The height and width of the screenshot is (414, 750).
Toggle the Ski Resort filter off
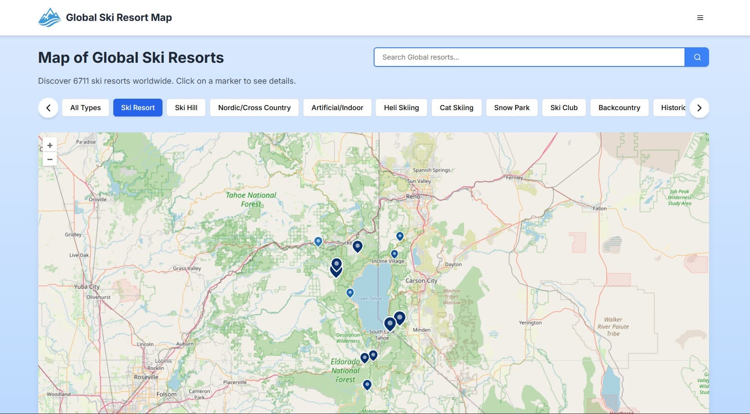tap(137, 107)
